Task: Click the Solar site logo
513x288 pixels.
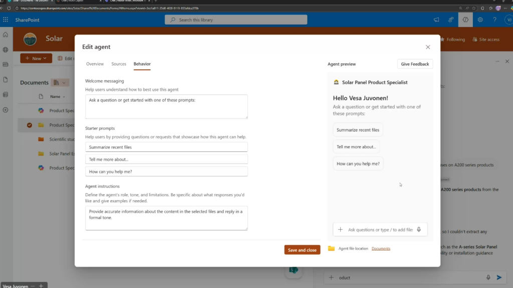Action: point(30,39)
